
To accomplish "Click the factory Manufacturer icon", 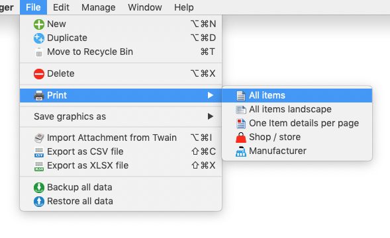I will 241,151.
